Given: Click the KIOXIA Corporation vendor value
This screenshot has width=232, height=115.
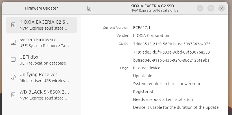Looking at the screenshot, I should coord(151,36).
